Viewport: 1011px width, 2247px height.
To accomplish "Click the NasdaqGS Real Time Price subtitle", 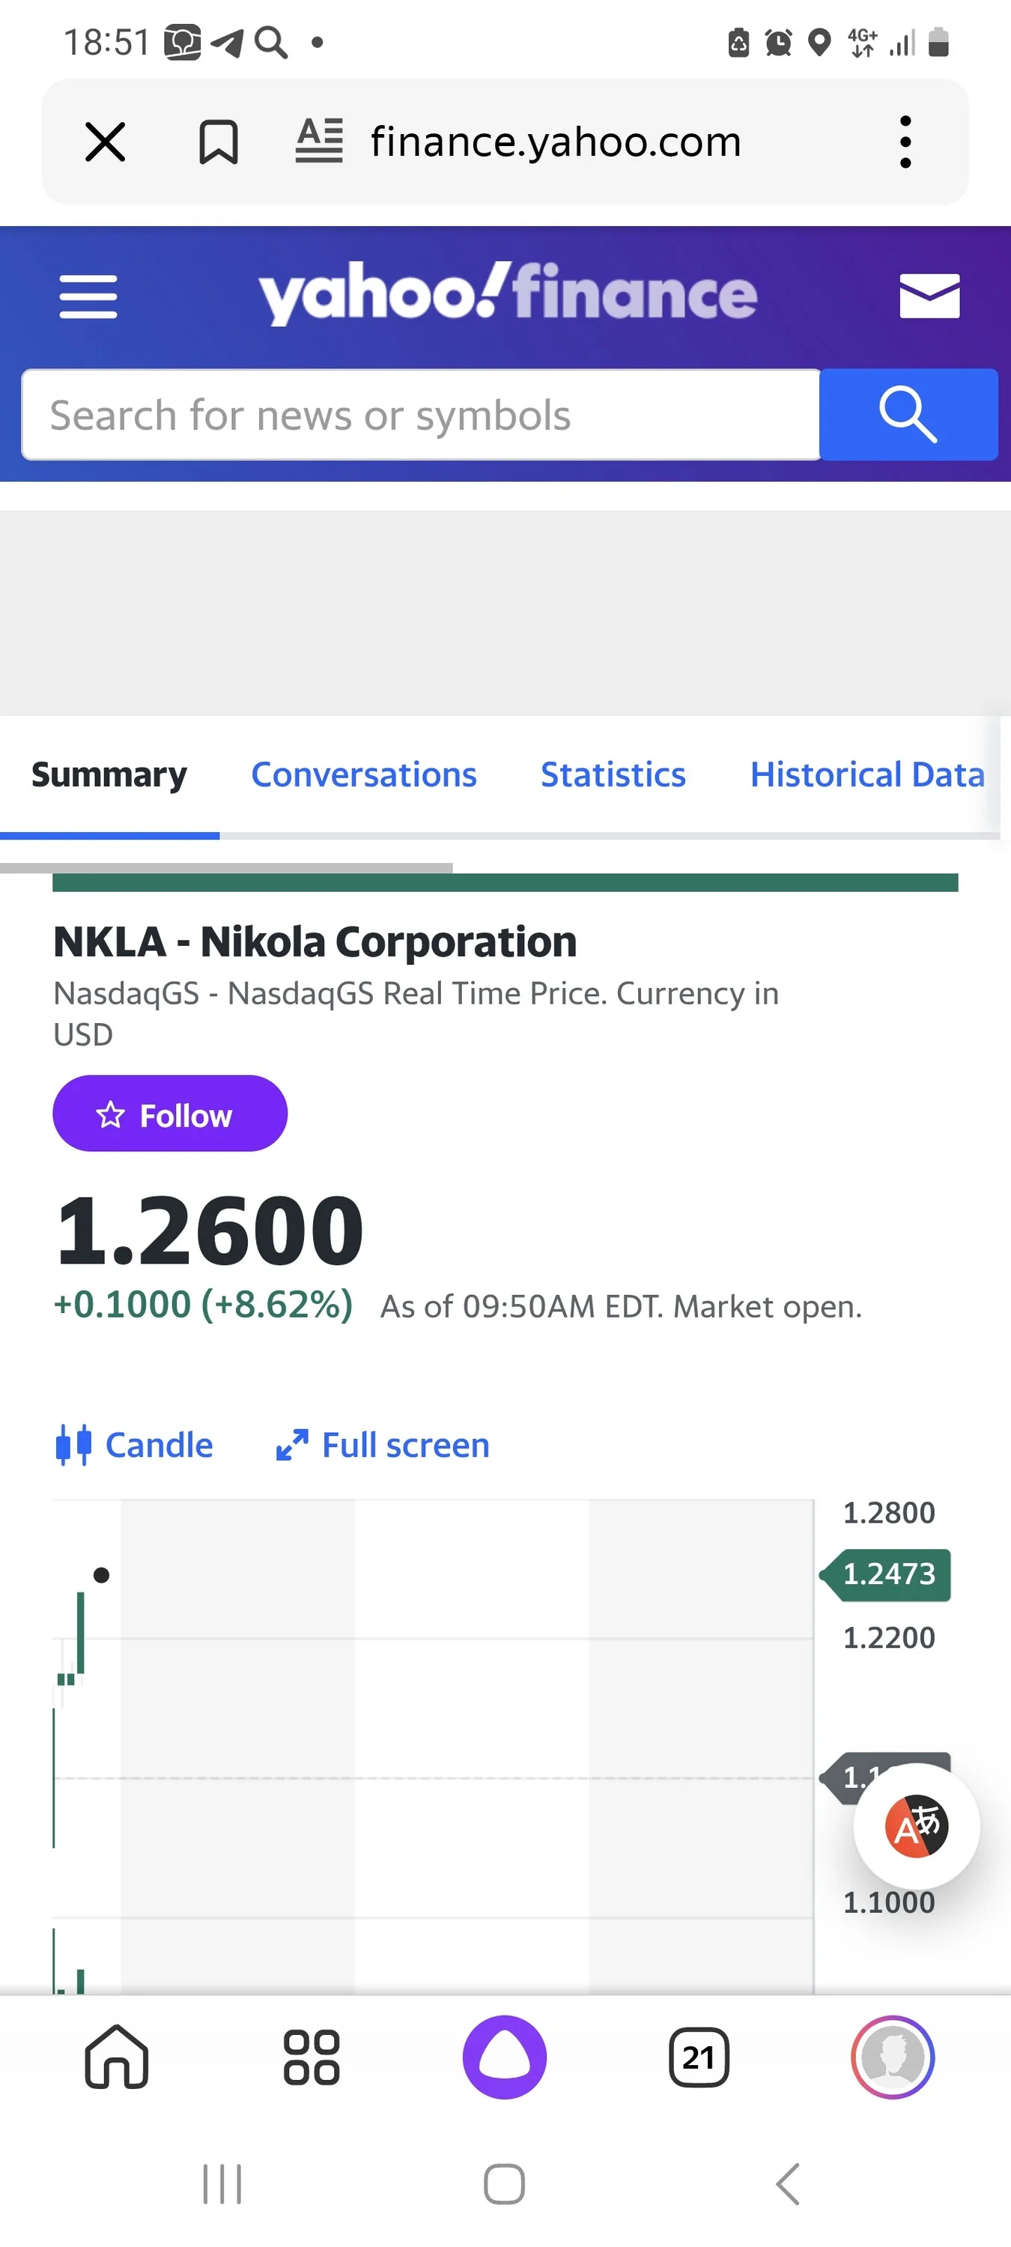I will pyautogui.click(x=416, y=1013).
